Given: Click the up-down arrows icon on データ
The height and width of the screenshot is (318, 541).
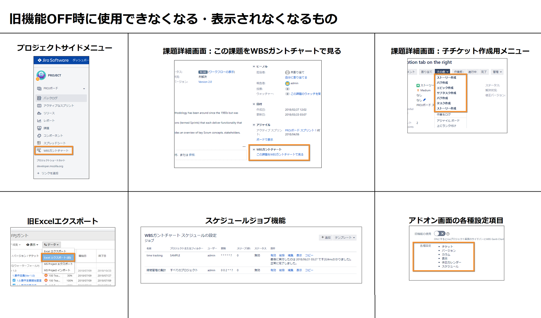Looking at the screenshot, I should (45, 245).
